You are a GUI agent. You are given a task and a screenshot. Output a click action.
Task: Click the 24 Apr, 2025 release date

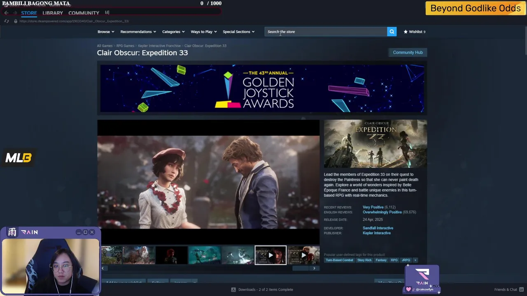[x=373, y=220]
